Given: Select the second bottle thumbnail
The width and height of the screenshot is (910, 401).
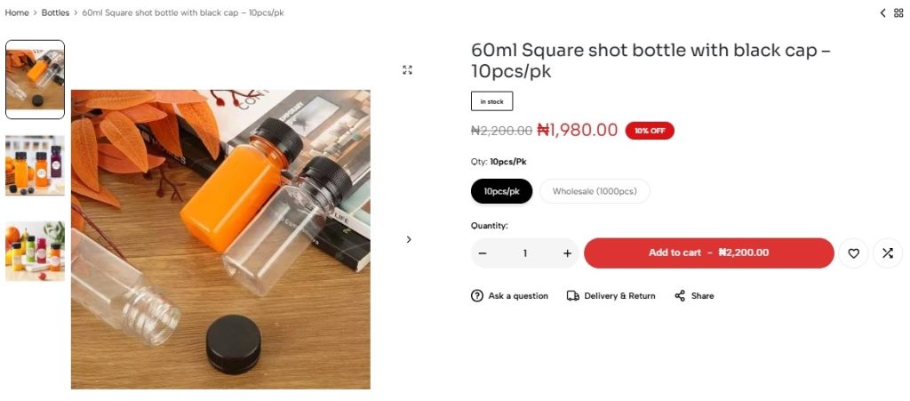Looking at the screenshot, I should point(35,165).
